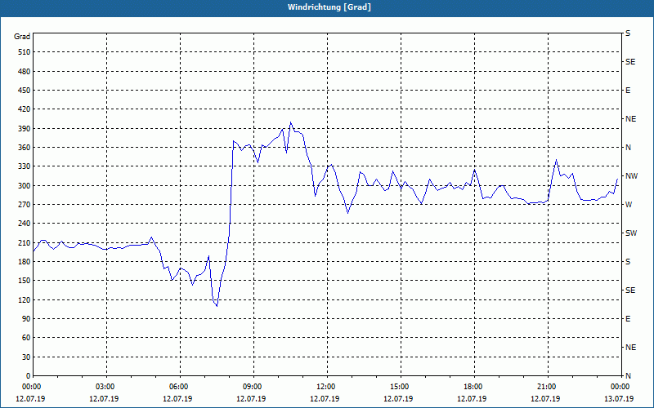654x408 pixels.
Task: Click the "12.07.19" date under 21:00
Action: 545,399
